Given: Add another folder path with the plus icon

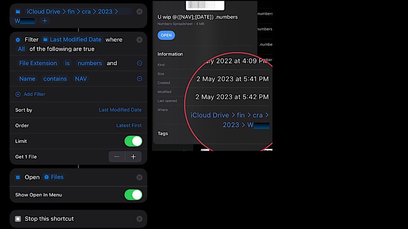Looking at the screenshot, I should point(45,21).
